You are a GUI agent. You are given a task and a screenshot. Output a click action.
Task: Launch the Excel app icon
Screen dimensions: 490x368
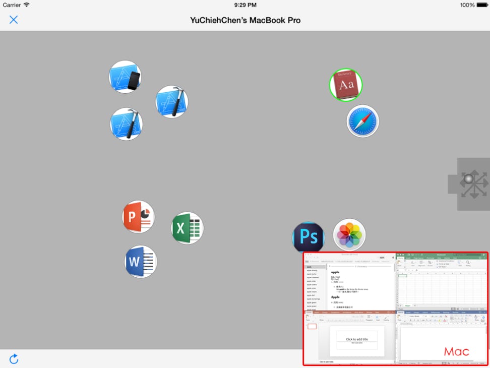(x=187, y=228)
